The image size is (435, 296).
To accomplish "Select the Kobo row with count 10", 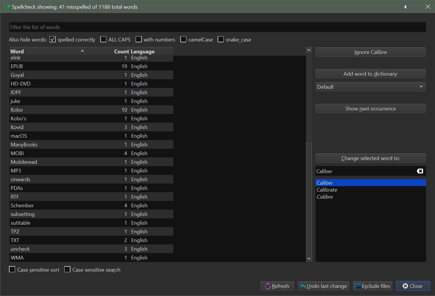I will tap(91, 110).
